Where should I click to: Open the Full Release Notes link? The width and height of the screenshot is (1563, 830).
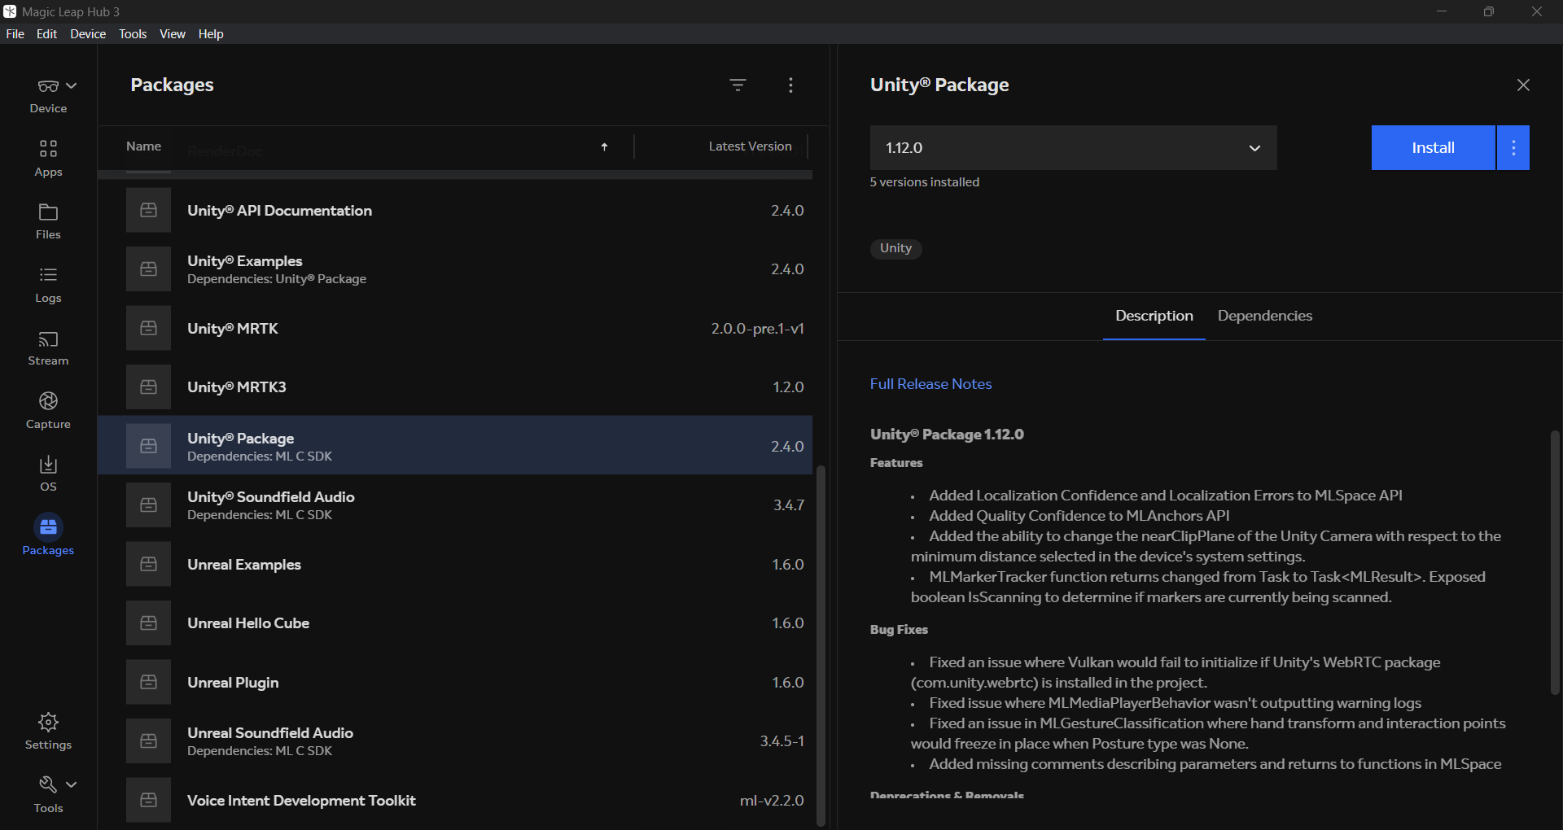930,384
